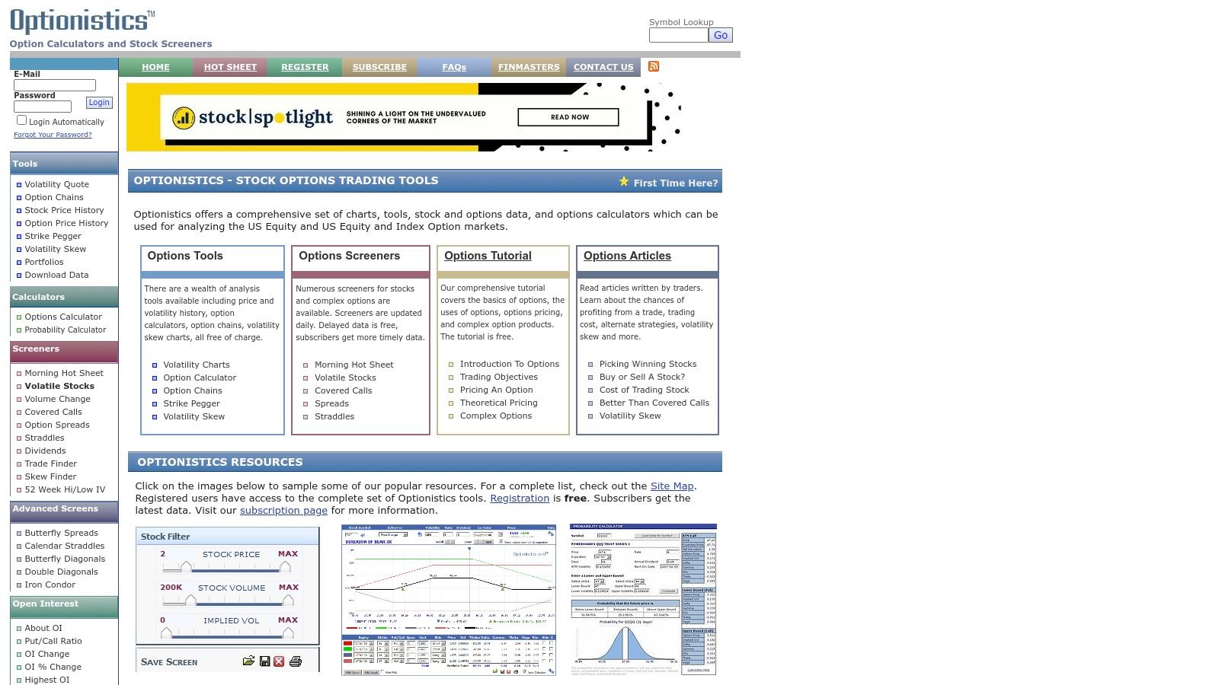
Task: Toggle the Login Automatically checkbox
Action: [21, 120]
